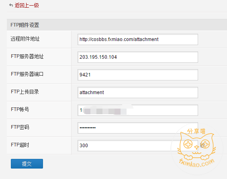Click the FTP超时 field showing 300

tap(138, 145)
